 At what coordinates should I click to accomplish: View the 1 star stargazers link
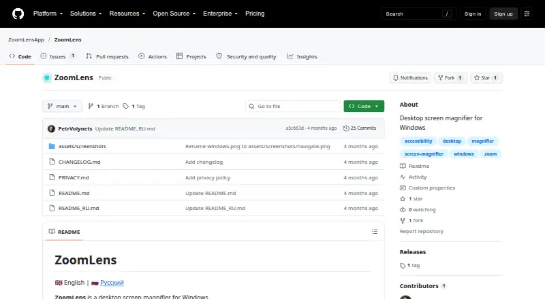coord(411,198)
